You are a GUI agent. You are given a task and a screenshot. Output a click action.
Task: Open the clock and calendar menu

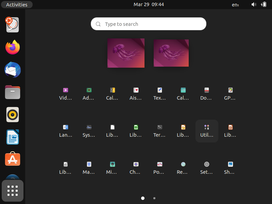[149, 4]
